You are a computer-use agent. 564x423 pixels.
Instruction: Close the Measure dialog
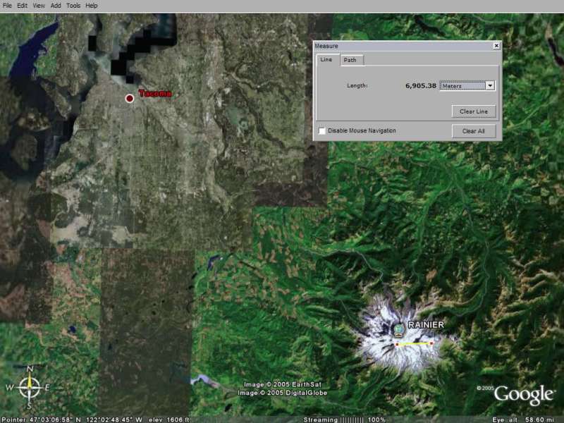pyautogui.click(x=496, y=46)
